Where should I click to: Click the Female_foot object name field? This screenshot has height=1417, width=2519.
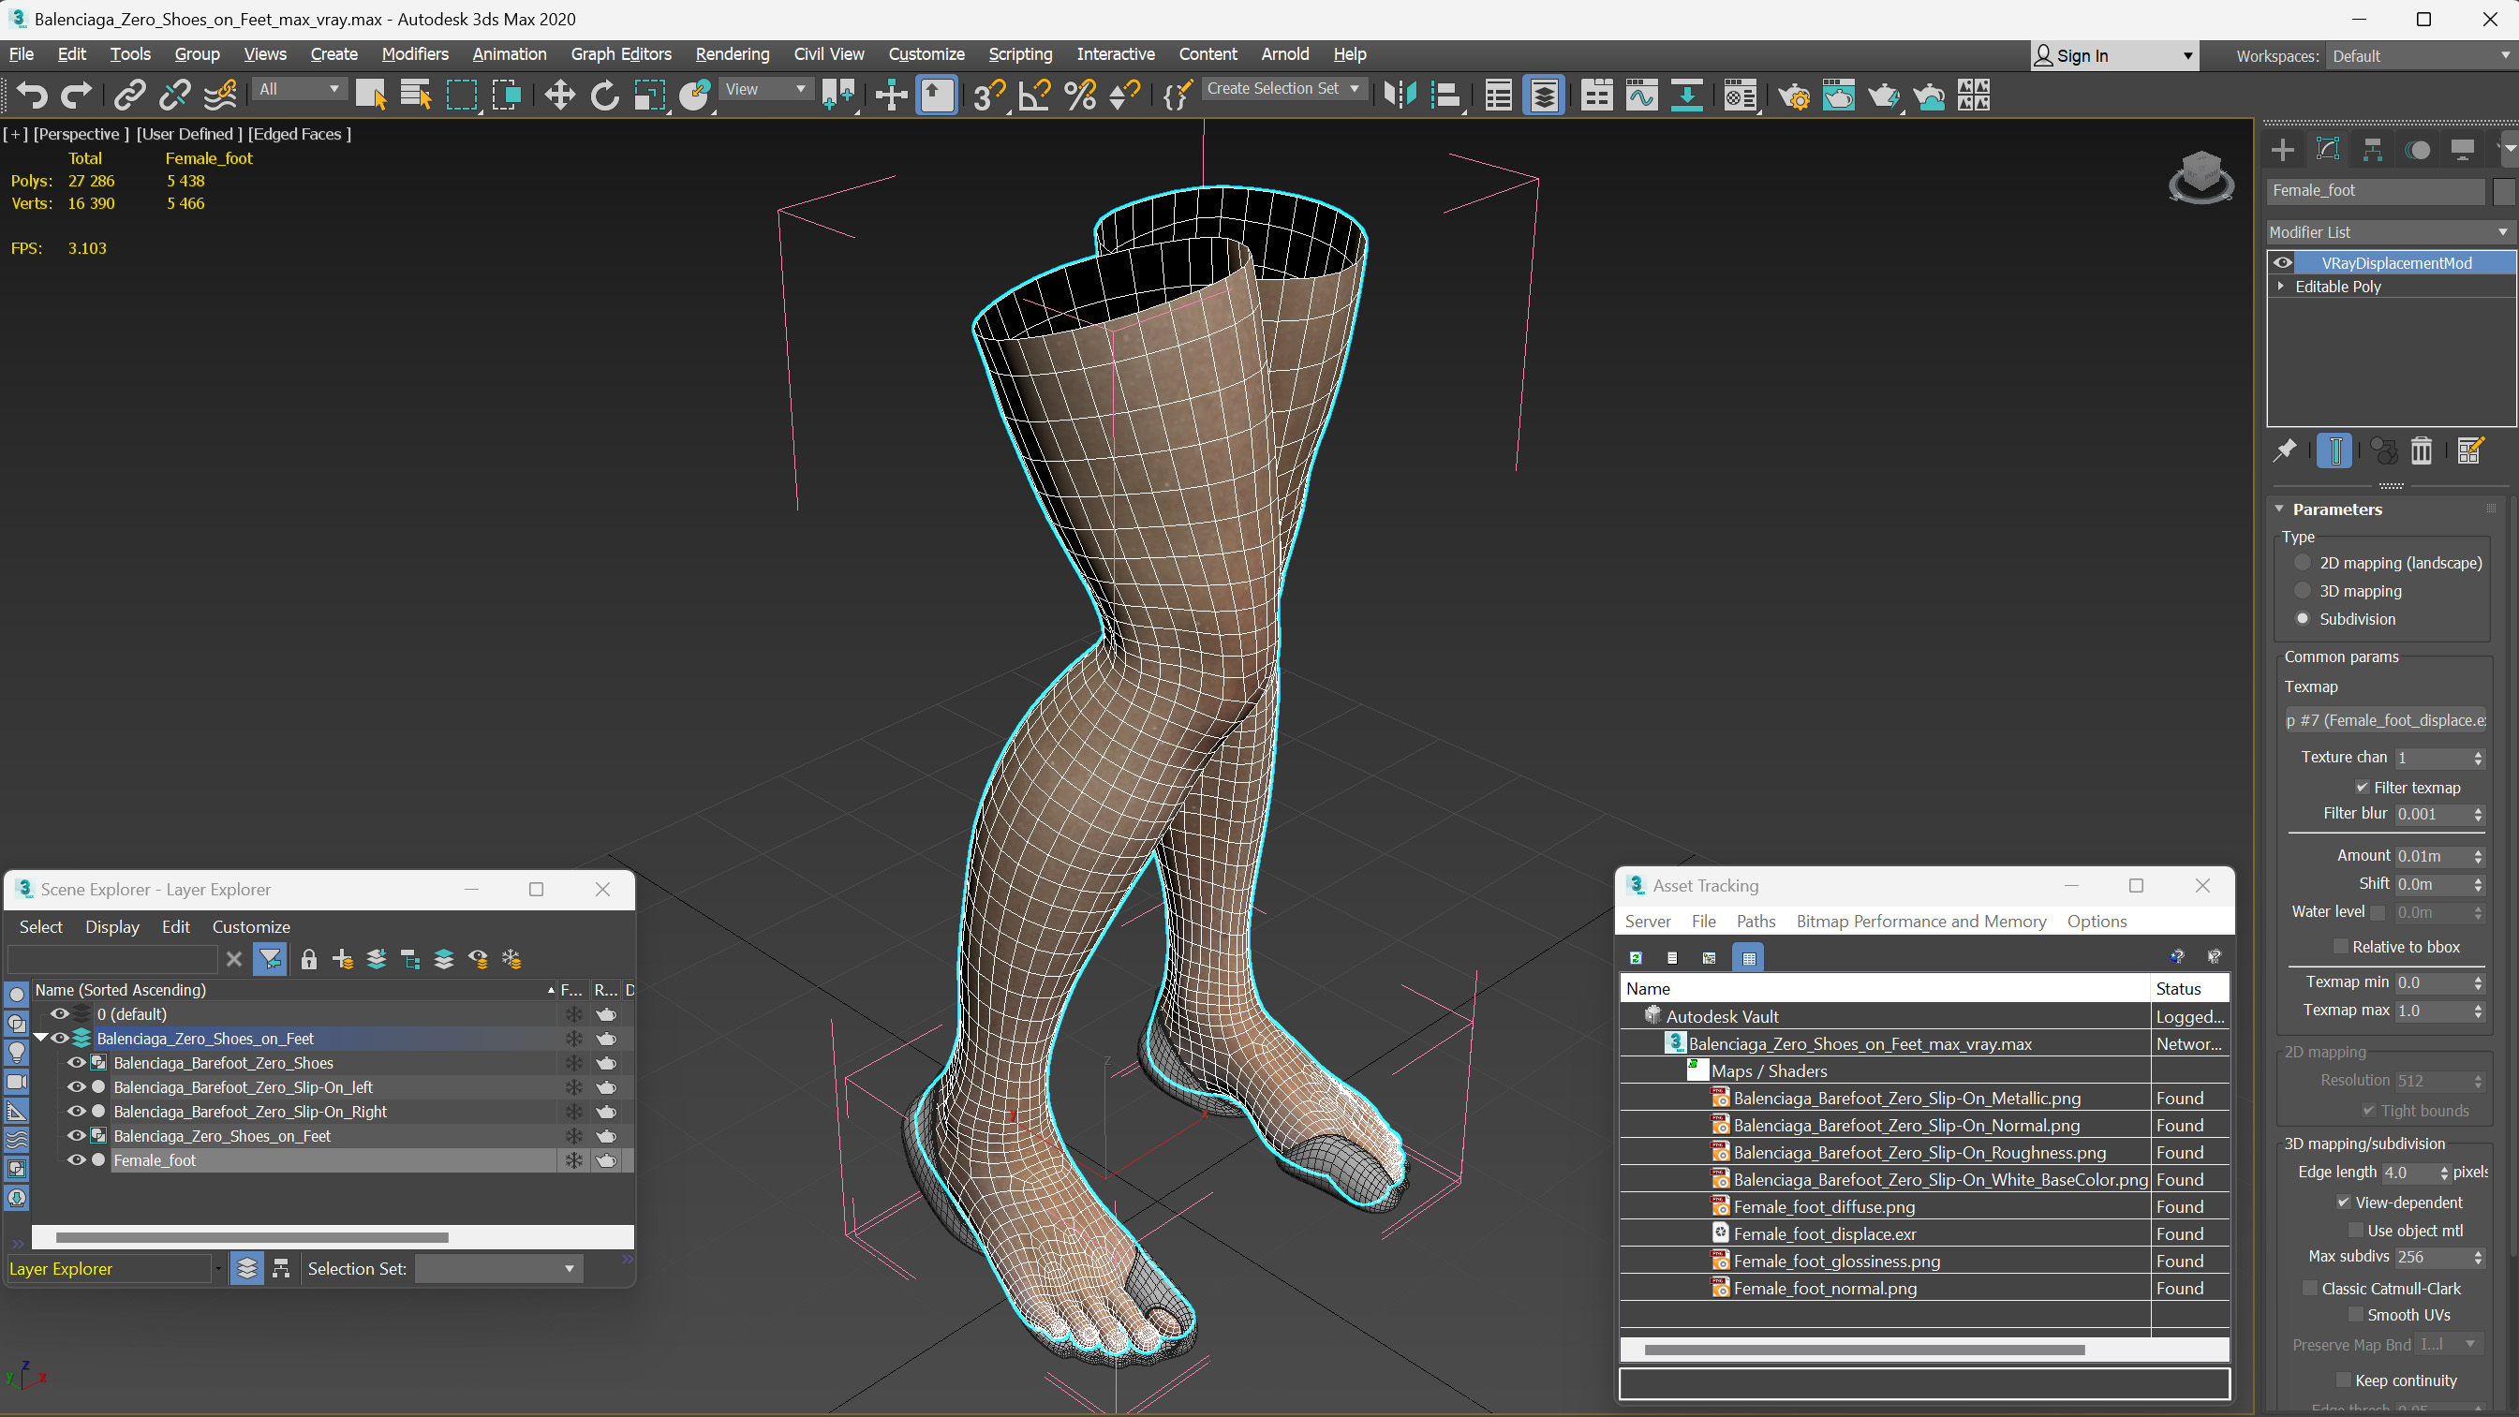(2376, 191)
